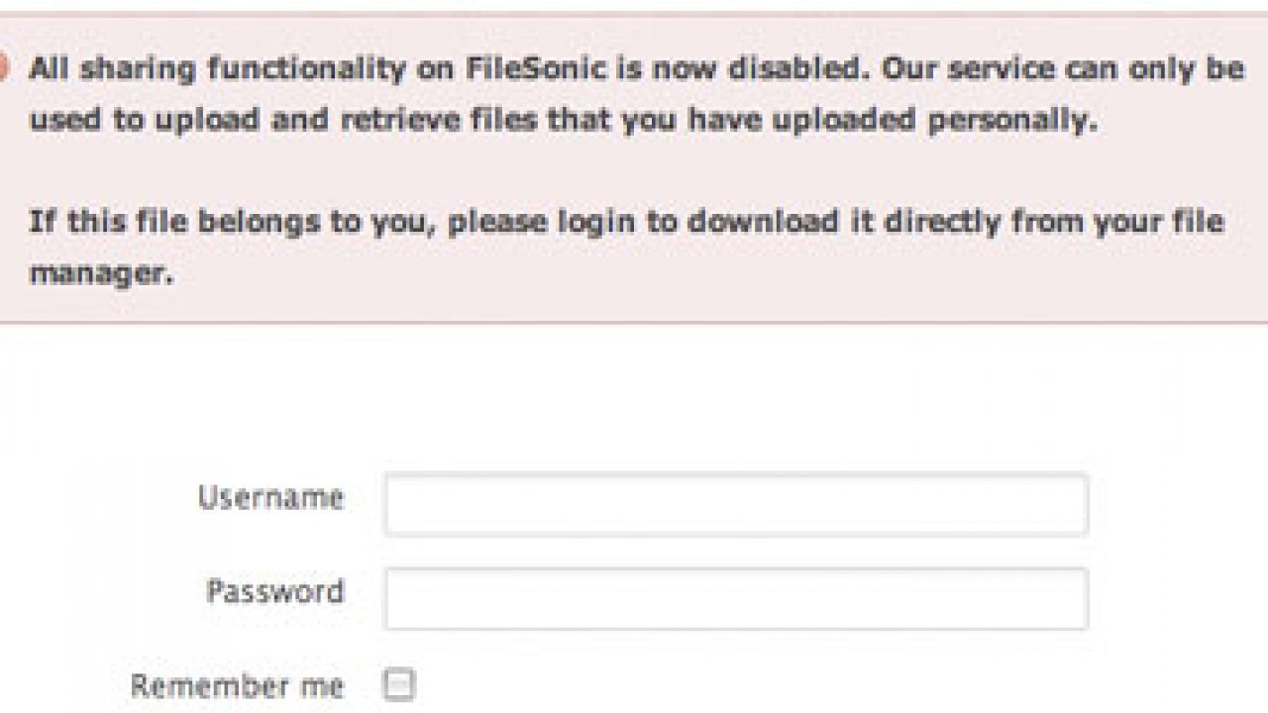
Task: Click the sharing functionality disabled message line
Action: pos(637,68)
